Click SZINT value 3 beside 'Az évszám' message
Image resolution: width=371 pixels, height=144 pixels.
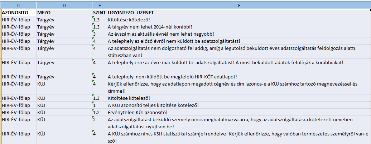(100, 34)
